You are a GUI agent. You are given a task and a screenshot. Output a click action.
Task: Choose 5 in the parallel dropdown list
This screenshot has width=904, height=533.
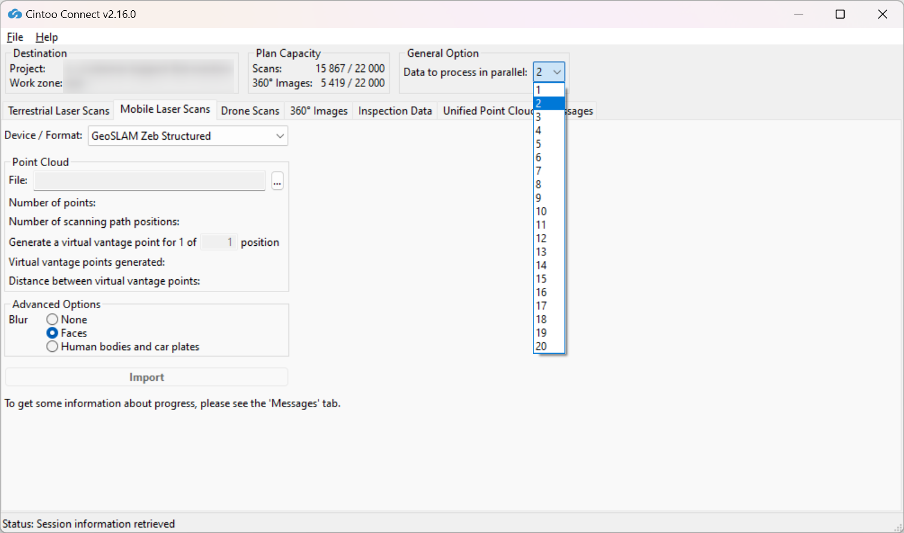(x=549, y=144)
